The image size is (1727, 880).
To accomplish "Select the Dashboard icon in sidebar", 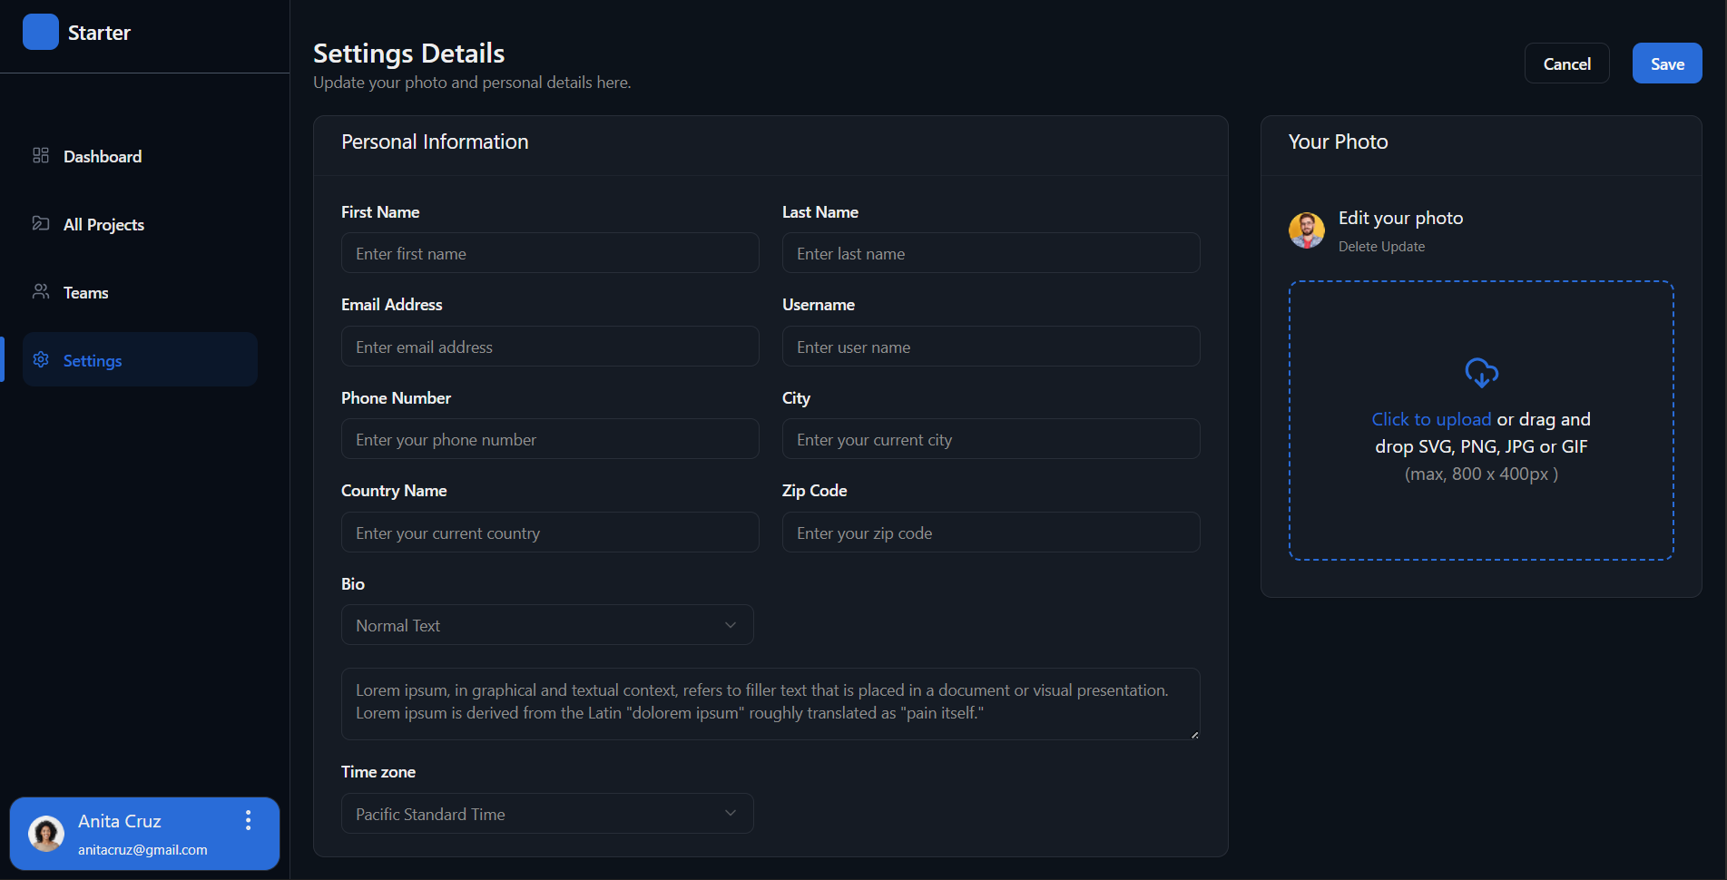I will tap(40, 155).
